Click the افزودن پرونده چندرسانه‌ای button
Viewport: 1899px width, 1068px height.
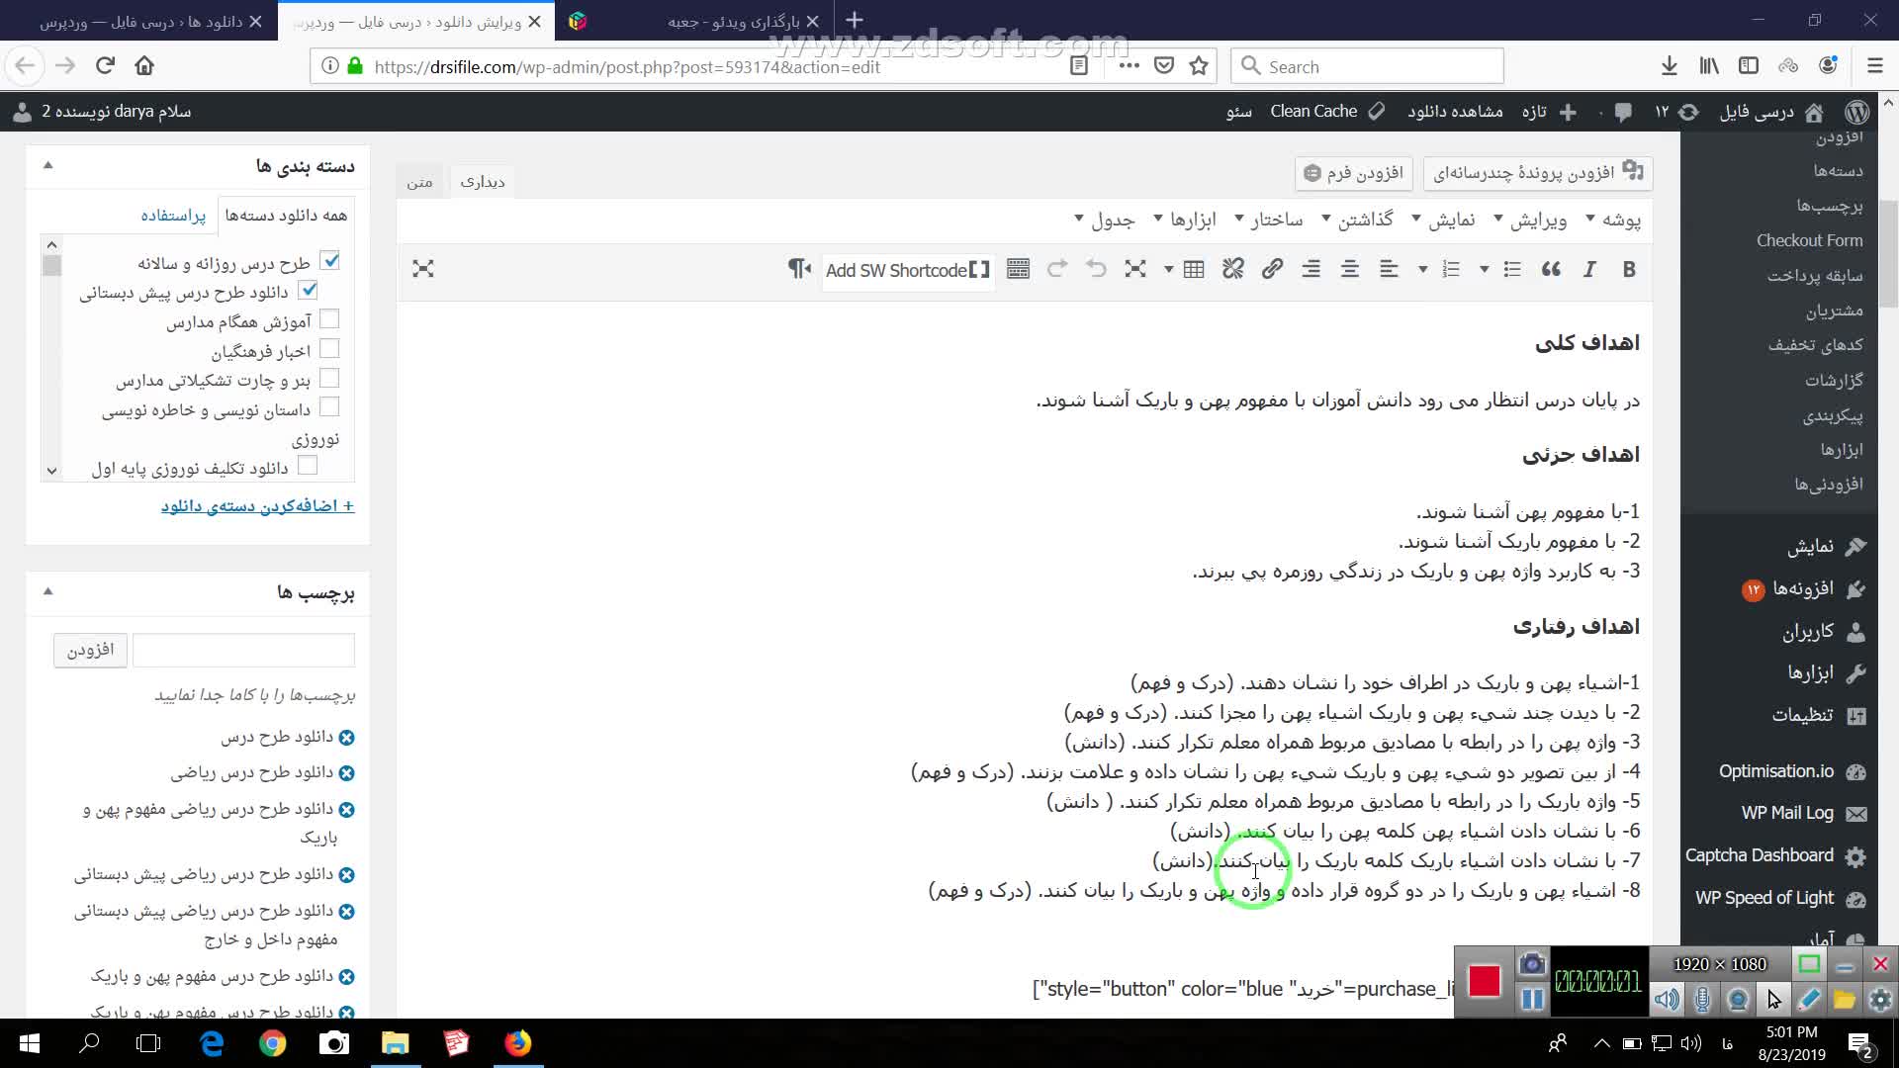click(x=1537, y=173)
